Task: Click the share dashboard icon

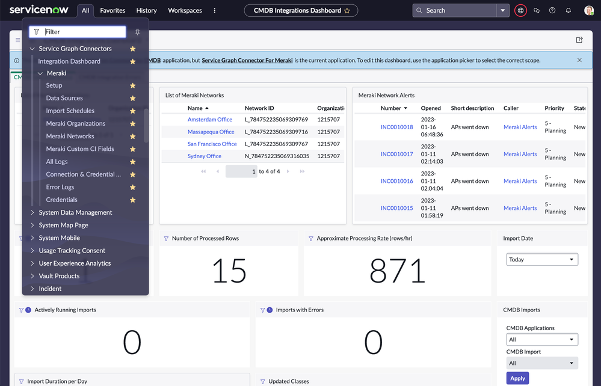Action: point(579,40)
